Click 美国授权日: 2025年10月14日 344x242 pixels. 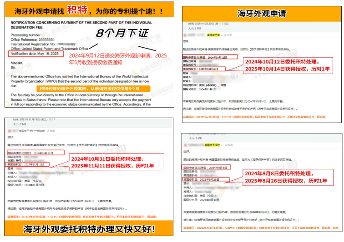pyautogui.click(x=201, y=69)
